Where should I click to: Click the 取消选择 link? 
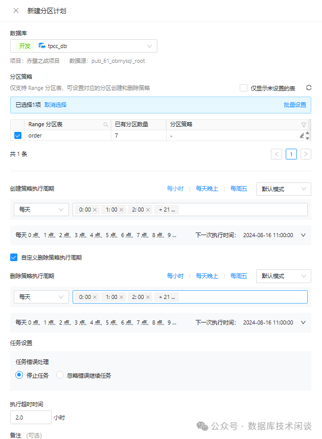(55, 105)
